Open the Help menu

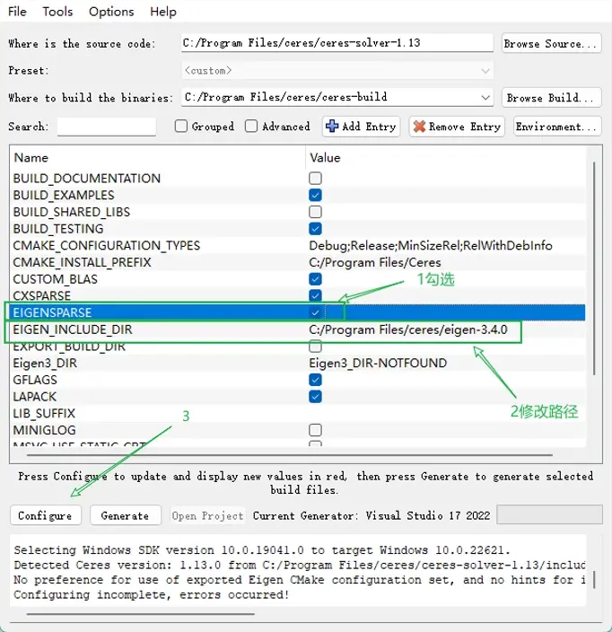pos(163,12)
